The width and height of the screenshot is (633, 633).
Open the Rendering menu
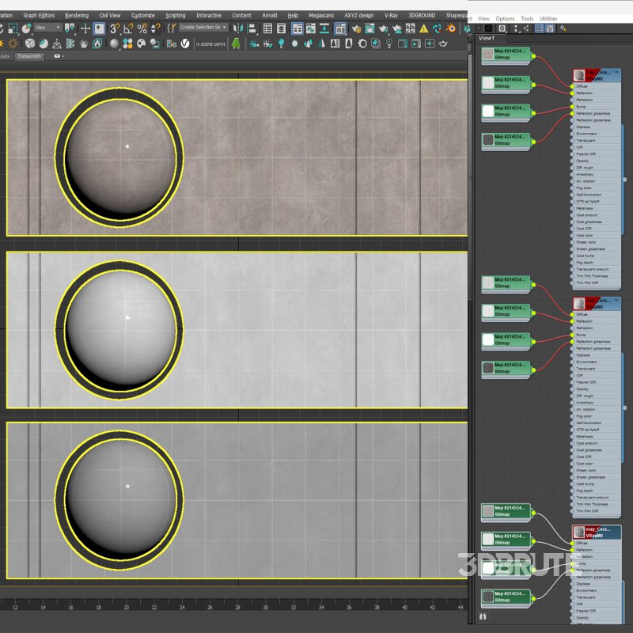click(77, 15)
